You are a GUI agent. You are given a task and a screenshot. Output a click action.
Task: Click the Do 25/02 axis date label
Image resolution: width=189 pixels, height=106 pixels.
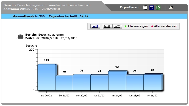coord(135,96)
